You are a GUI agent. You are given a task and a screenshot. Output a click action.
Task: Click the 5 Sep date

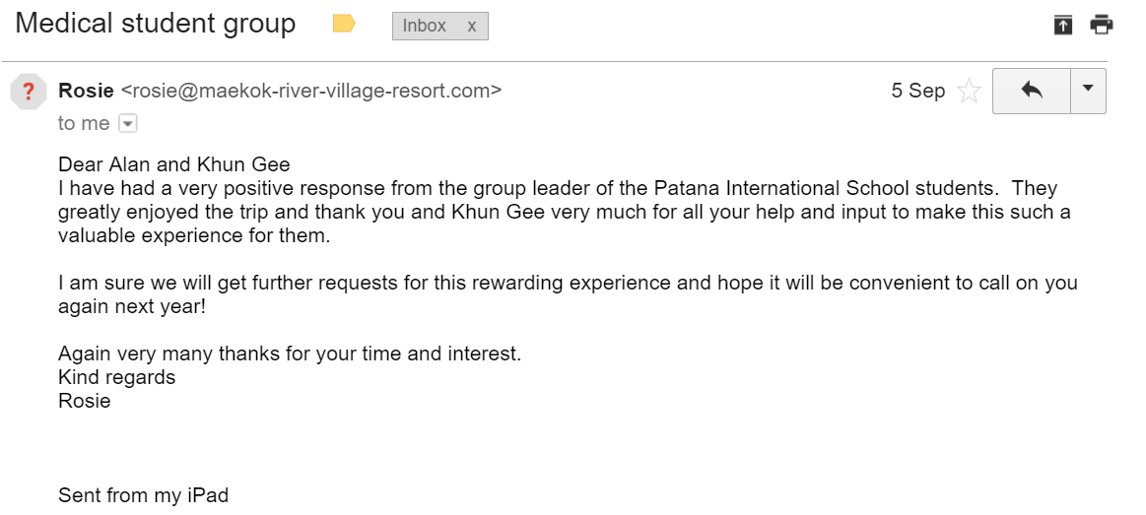(x=917, y=91)
